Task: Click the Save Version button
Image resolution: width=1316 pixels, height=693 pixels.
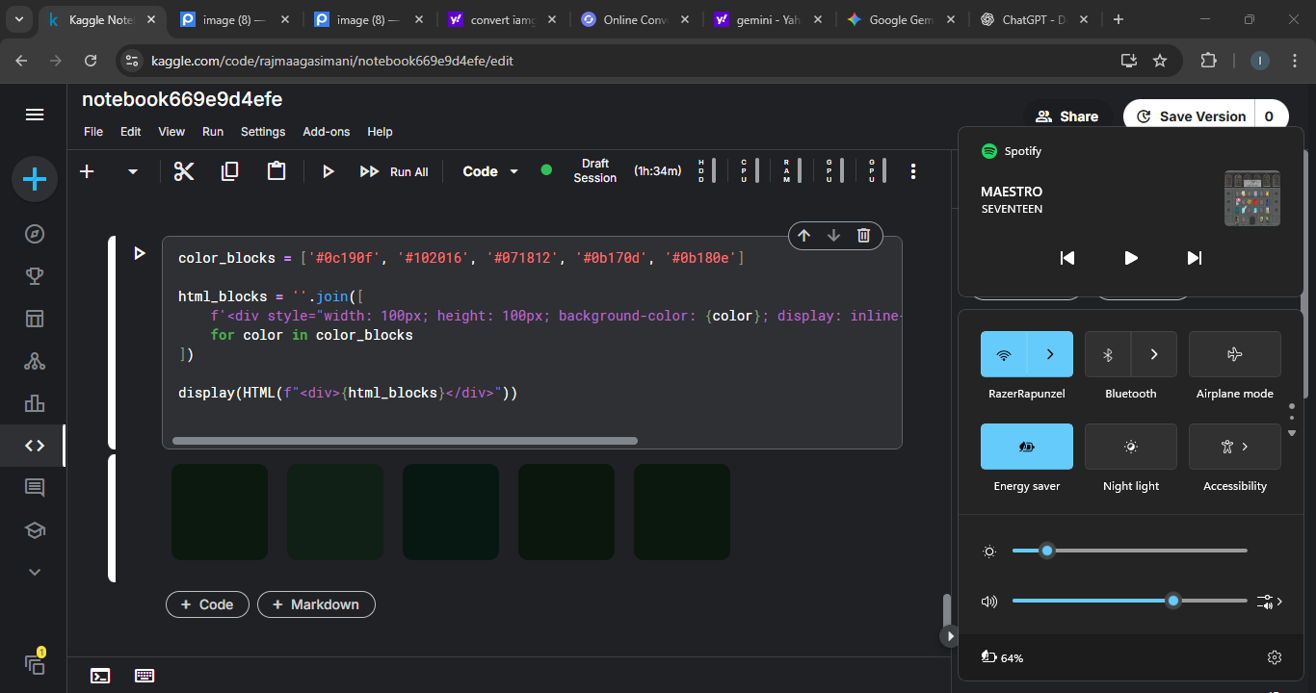Action: coord(1191,116)
